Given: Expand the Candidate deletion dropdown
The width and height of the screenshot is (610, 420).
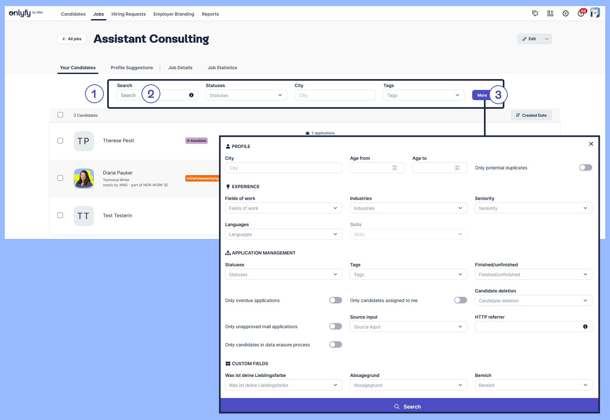Looking at the screenshot, I should click(533, 301).
